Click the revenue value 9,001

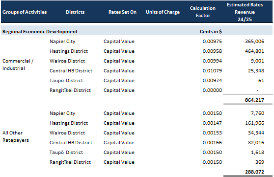click(x=257, y=61)
